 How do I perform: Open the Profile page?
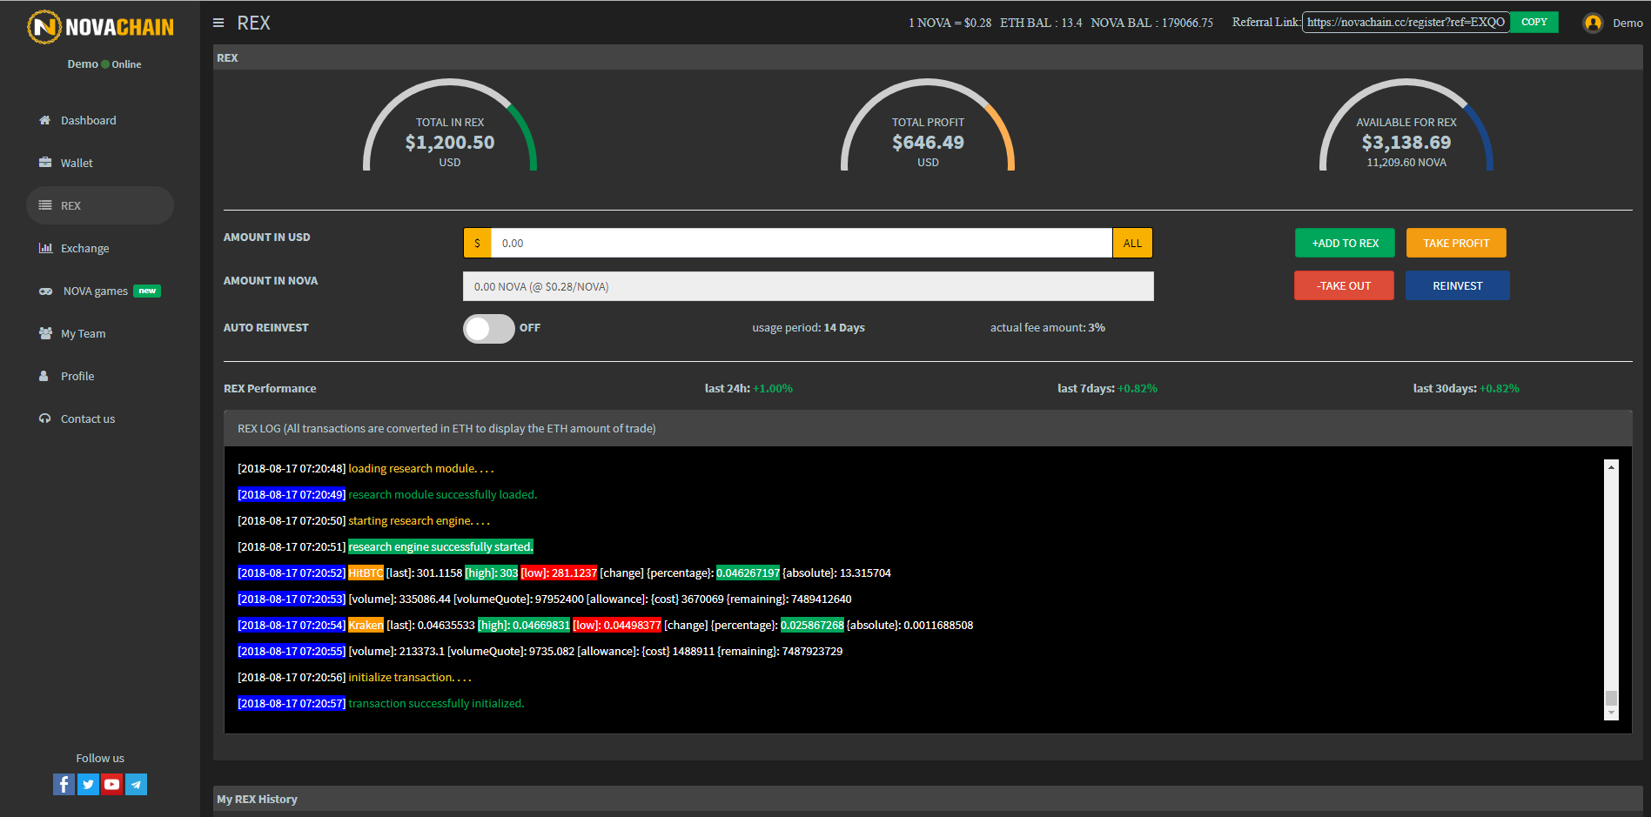coord(77,376)
